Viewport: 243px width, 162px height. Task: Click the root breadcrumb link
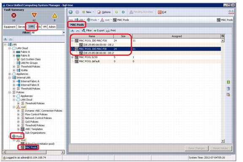pyautogui.click(x=107, y=20)
